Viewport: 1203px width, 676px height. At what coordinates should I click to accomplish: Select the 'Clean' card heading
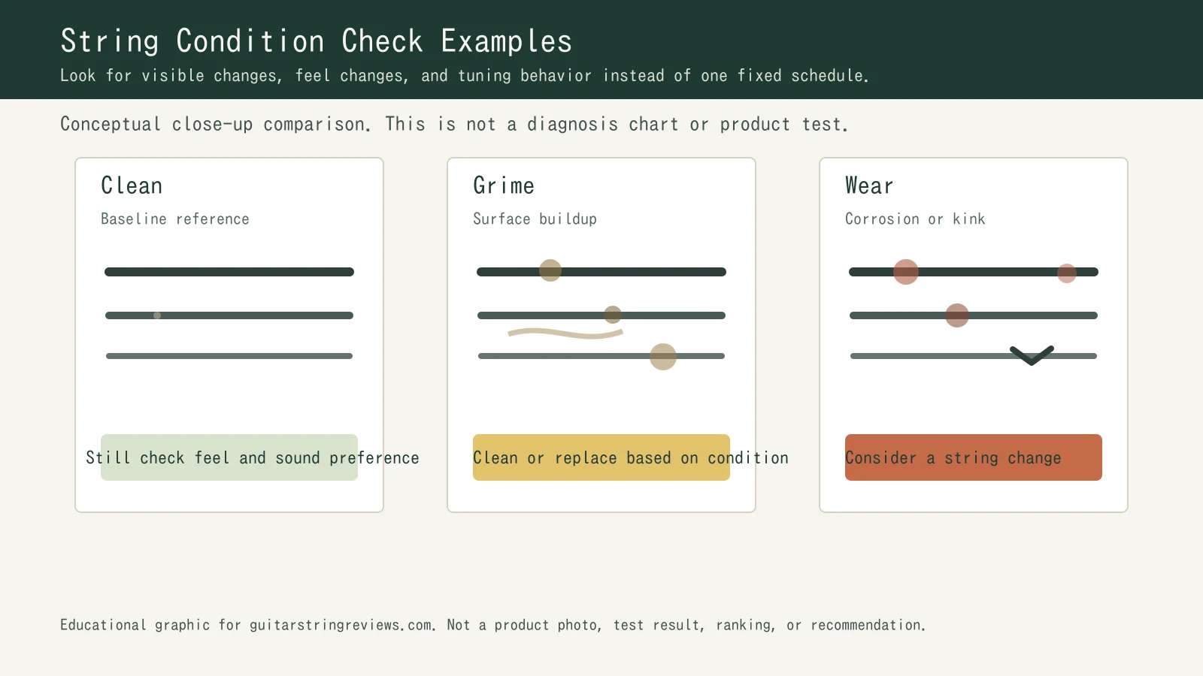[x=132, y=186]
